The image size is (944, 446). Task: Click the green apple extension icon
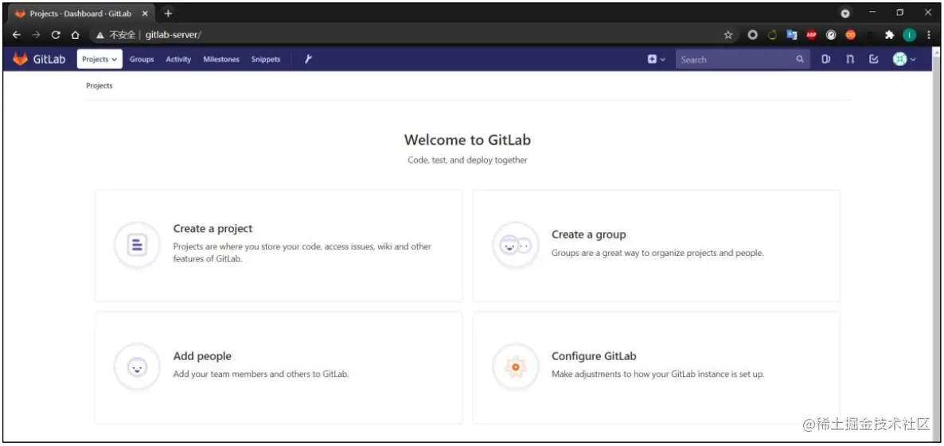[772, 35]
